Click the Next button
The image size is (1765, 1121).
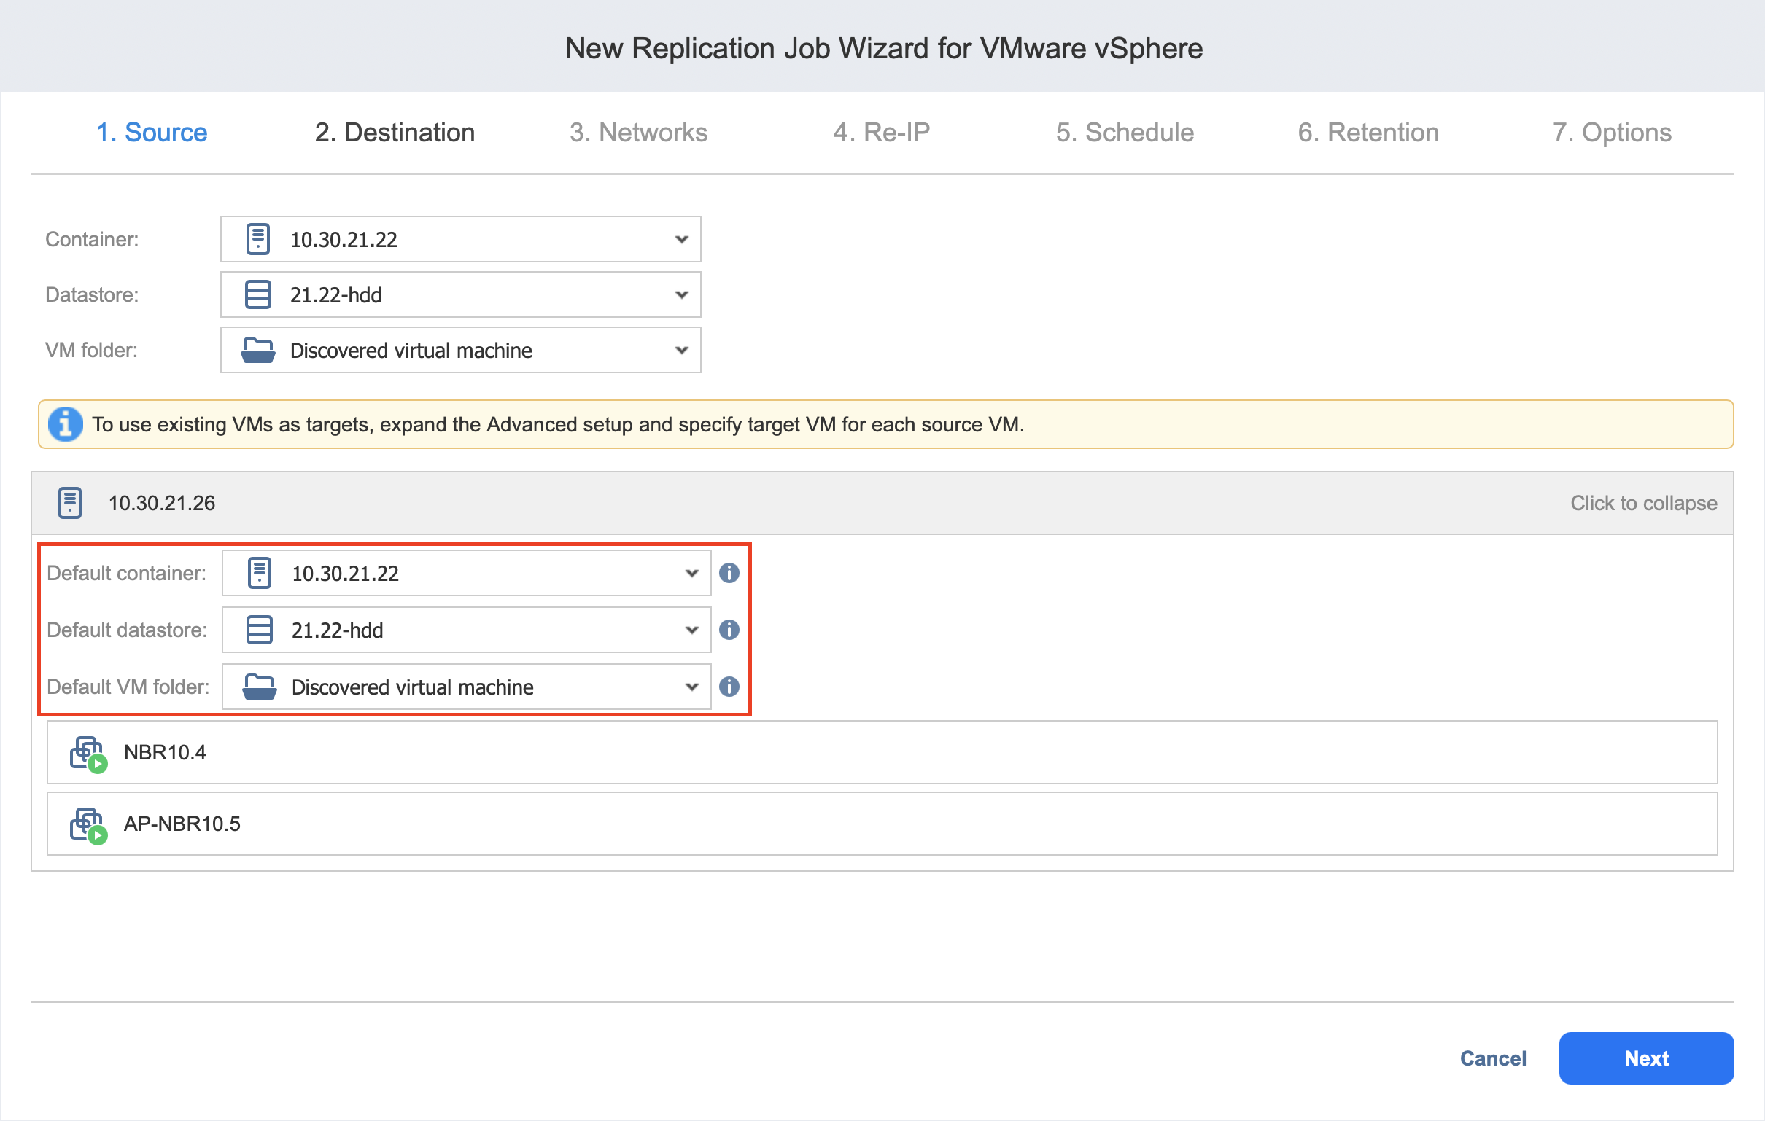pyautogui.click(x=1645, y=1058)
